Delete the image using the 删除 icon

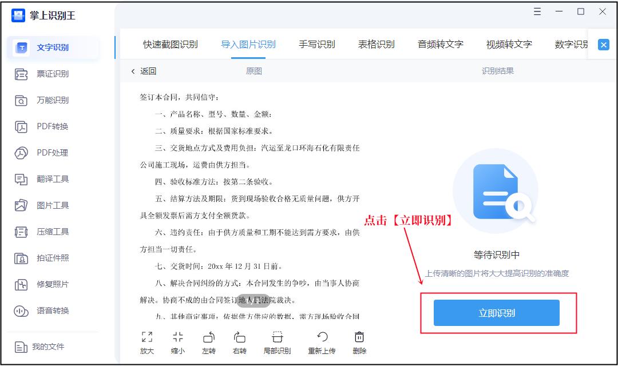[359, 341]
